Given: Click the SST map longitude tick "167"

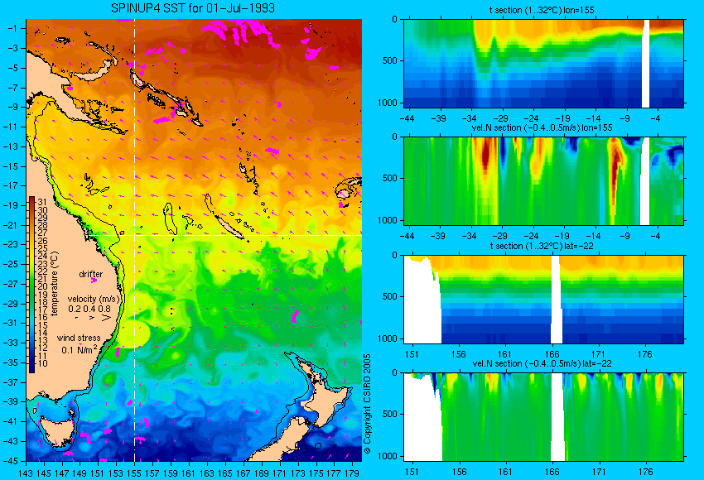Looking at the screenshot, I should [x=244, y=473].
